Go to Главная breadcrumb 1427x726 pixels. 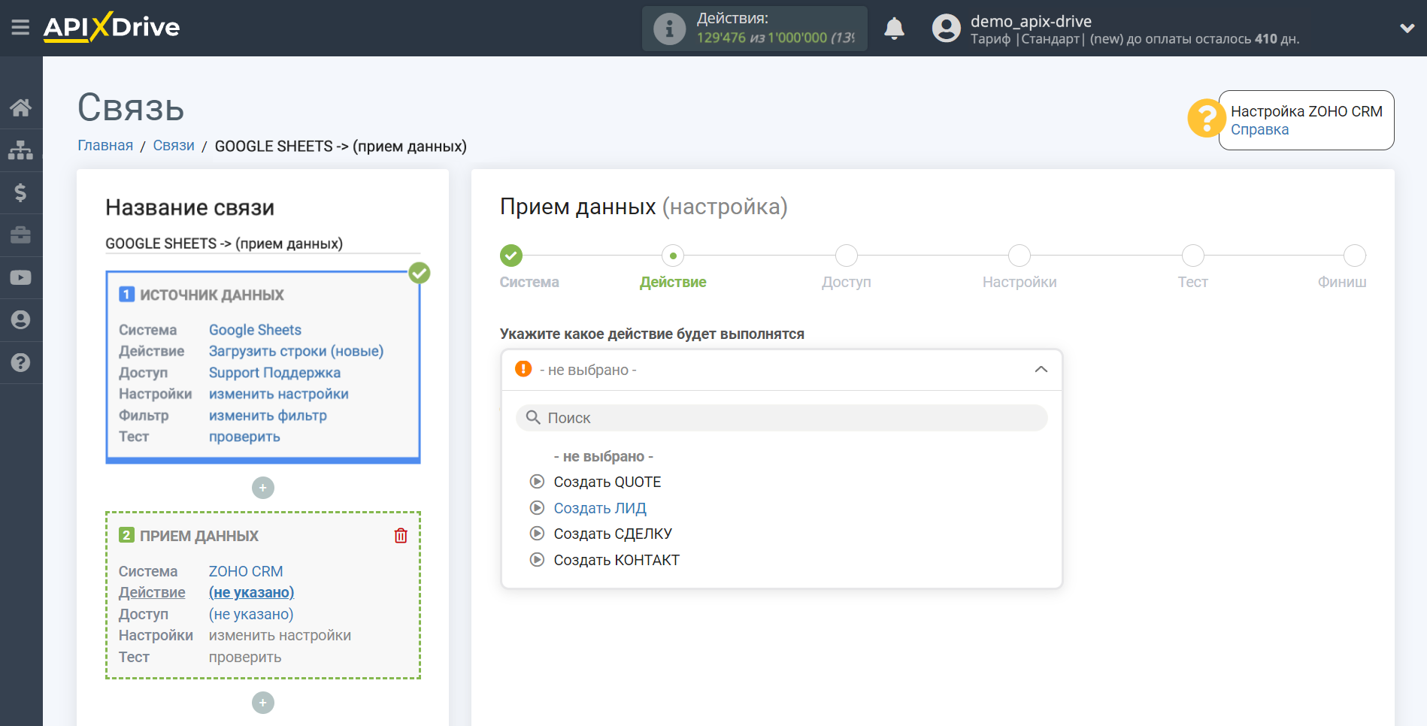105,146
